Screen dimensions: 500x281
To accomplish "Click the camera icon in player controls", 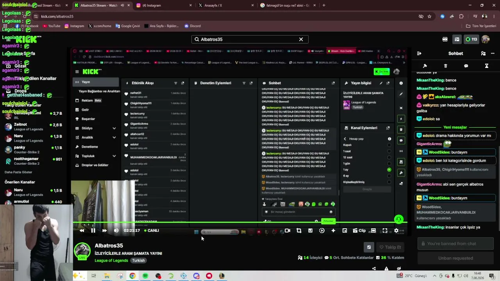I will coord(287,231).
